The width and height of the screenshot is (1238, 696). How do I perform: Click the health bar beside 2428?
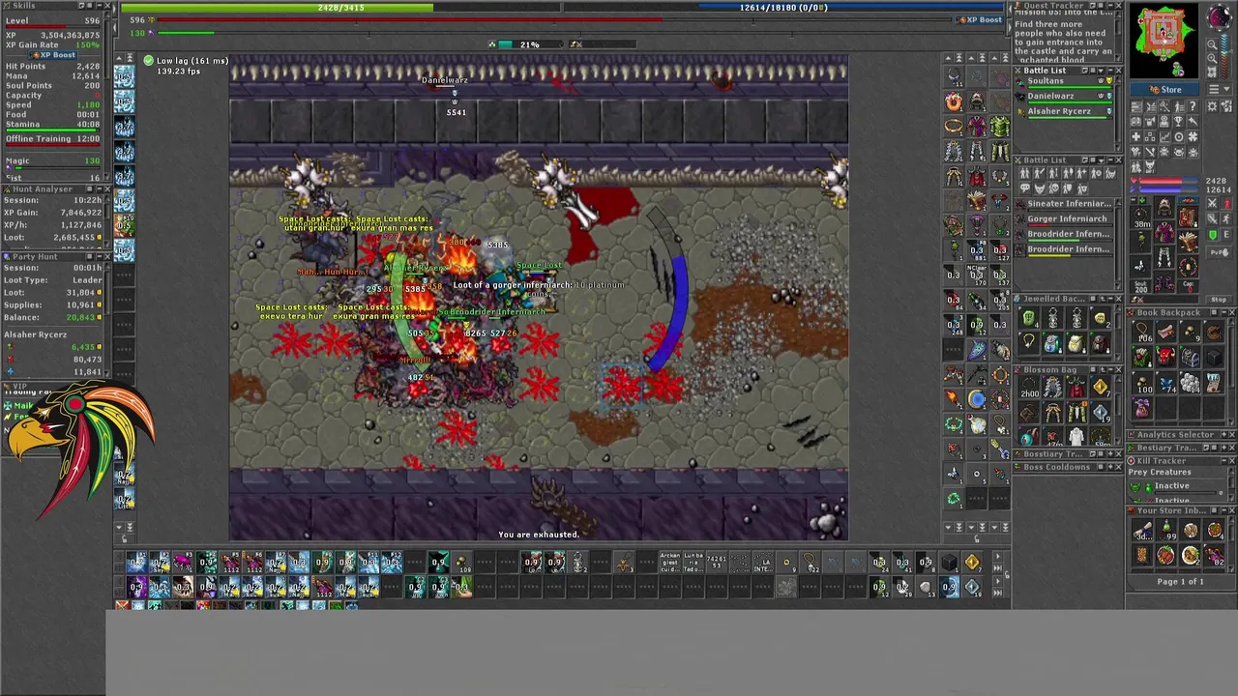(x=1167, y=181)
